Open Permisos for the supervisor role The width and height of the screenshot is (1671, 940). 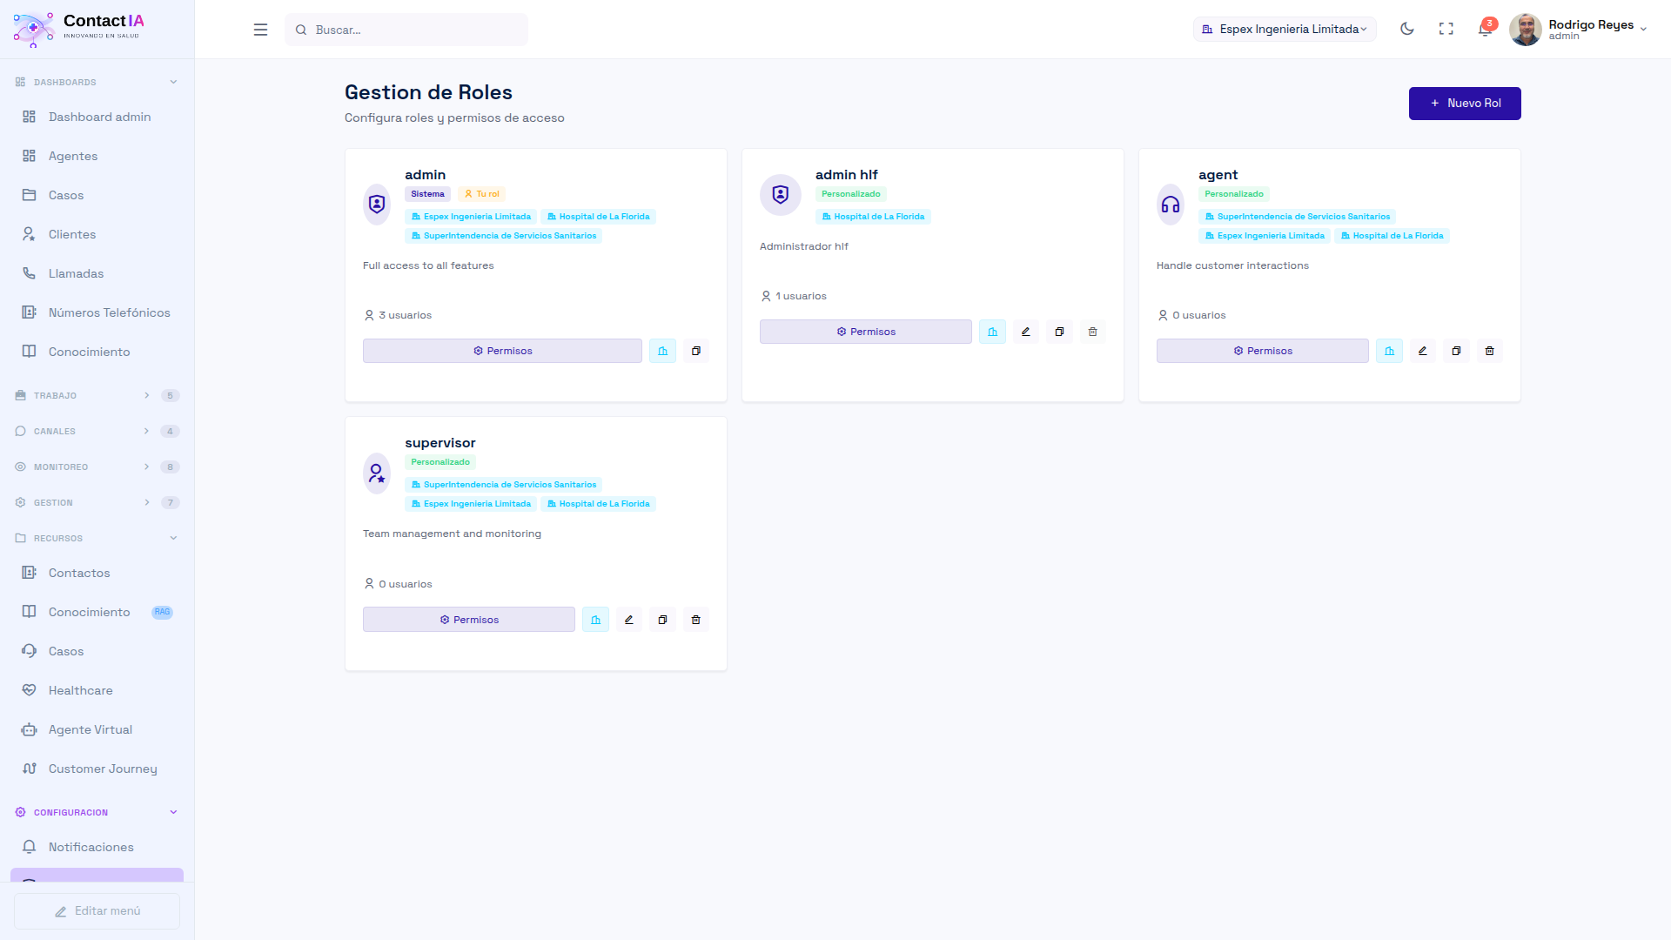click(x=469, y=620)
